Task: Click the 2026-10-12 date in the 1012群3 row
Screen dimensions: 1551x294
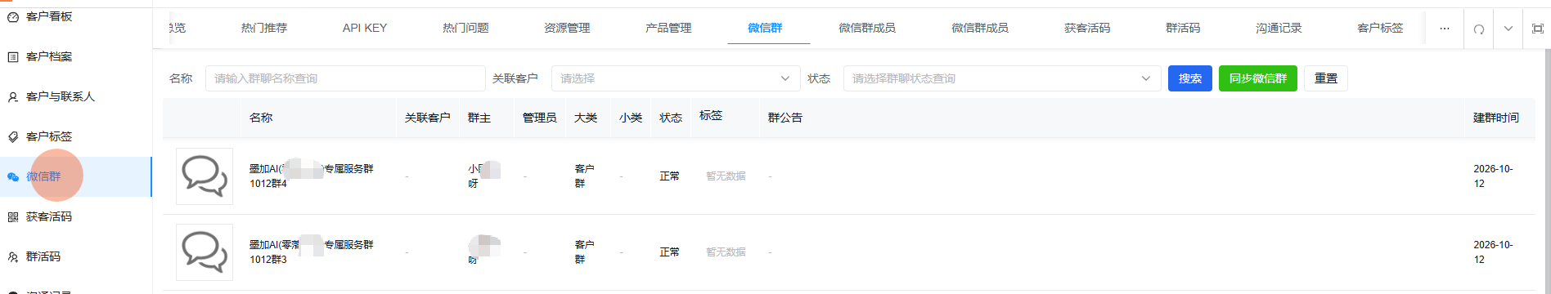Action: pyautogui.click(x=1493, y=252)
